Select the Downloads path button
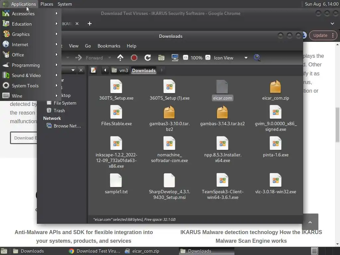The image size is (340, 255). (x=144, y=70)
